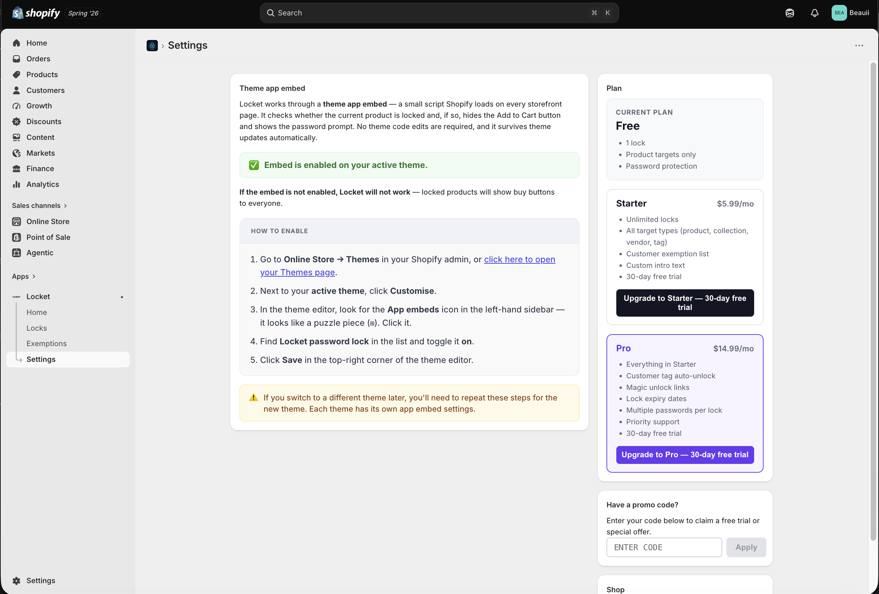Image resolution: width=879 pixels, height=594 pixels.
Task: Click the Growth gauge icon
Action: tap(16, 106)
